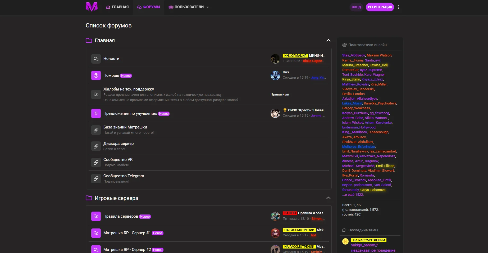Click the lightbulb icon for Предложения по улучшению
Image resolution: width=488 pixels, height=253 pixels.
click(96, 113)
